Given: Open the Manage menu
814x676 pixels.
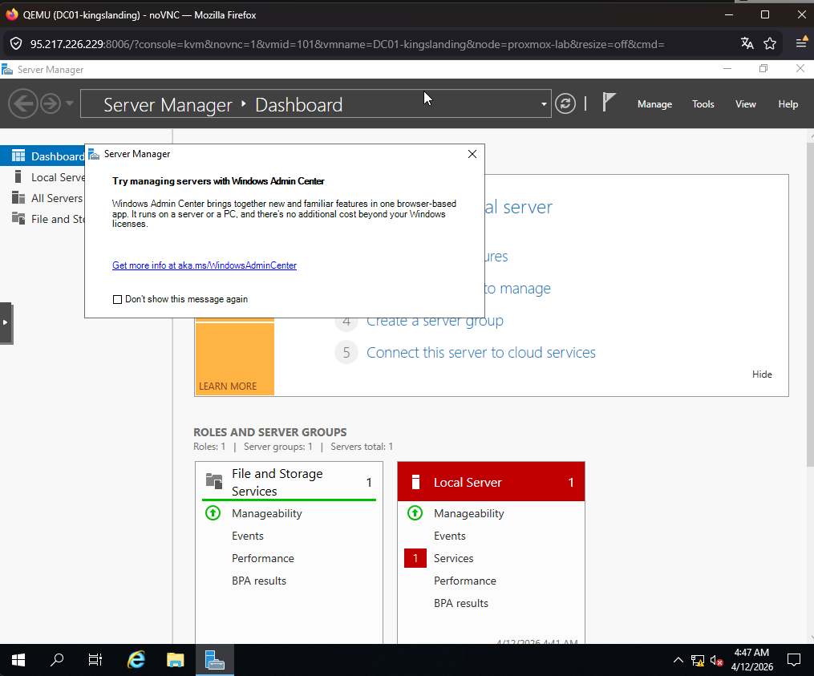Looking at the screenshot, I should pos(654,103).
